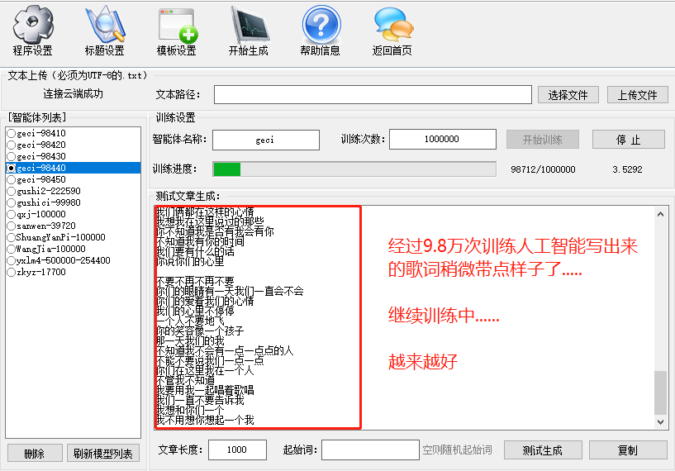Open 帮助信息 help question-mark icon
Image resolution: width=675 pixels, height=471 pixels.
click(321, 25)
